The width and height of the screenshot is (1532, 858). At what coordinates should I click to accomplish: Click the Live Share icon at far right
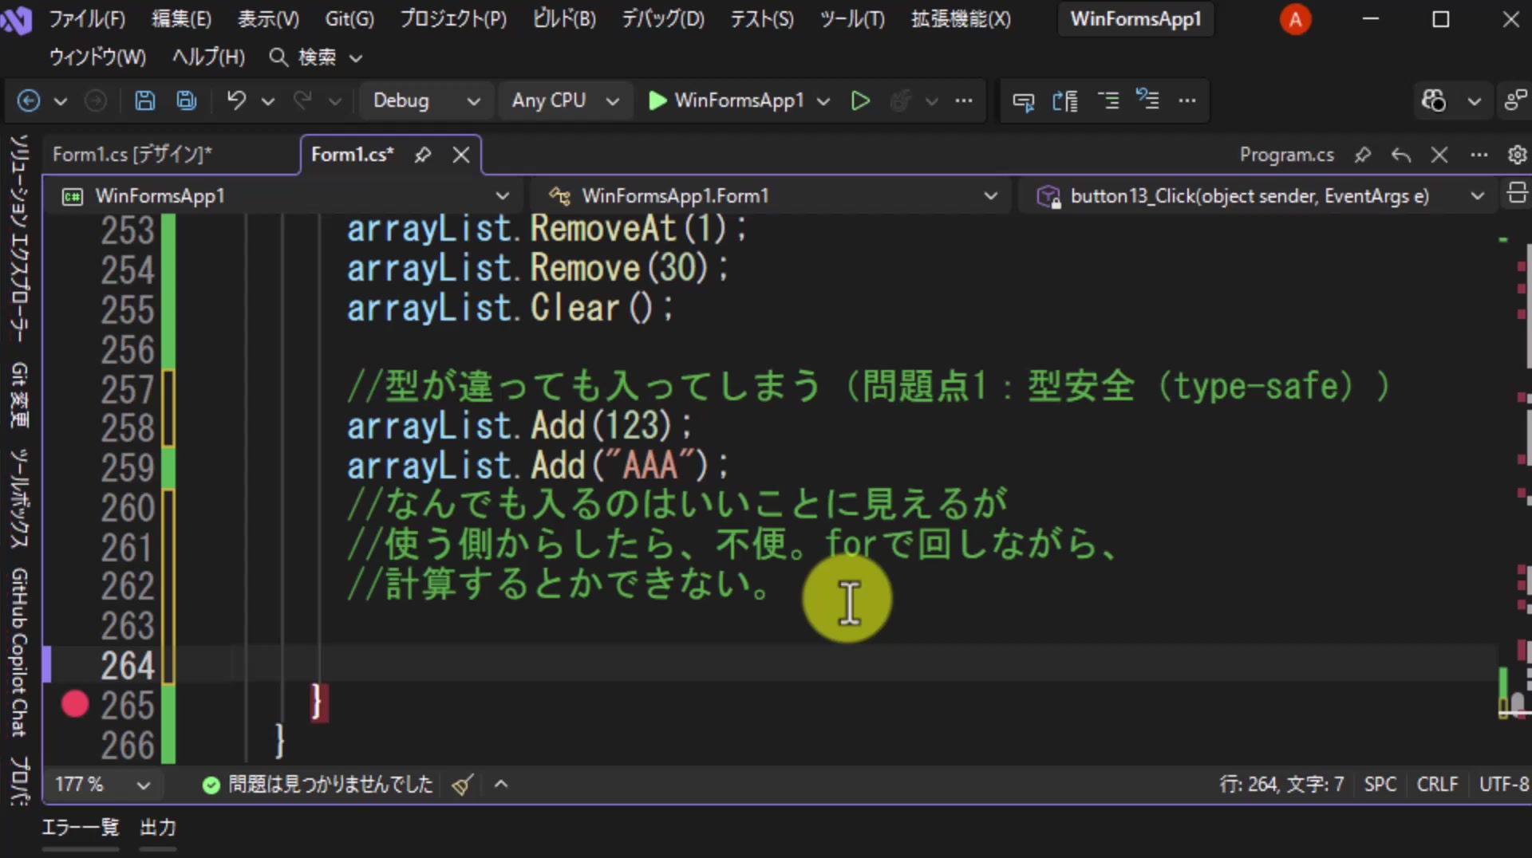pyautogui.click(x=1515, y=100)
